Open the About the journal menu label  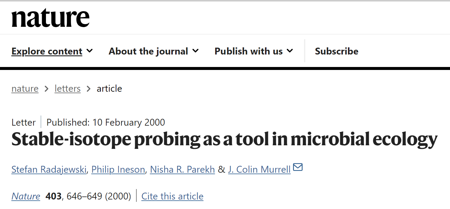pos(148,51)
